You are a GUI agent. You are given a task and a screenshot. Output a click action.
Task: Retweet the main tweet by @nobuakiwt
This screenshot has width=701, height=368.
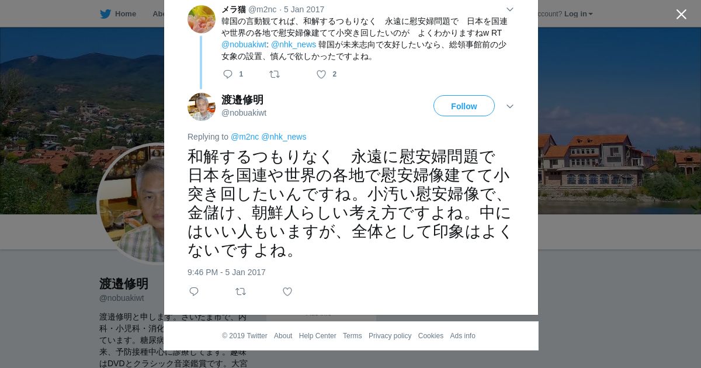click(241, 291)
